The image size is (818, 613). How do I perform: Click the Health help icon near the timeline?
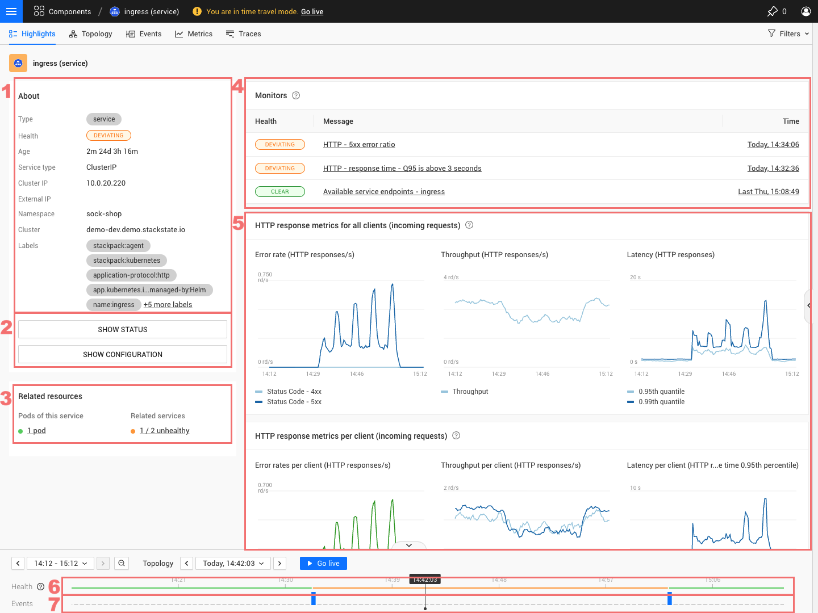(40, 586)
